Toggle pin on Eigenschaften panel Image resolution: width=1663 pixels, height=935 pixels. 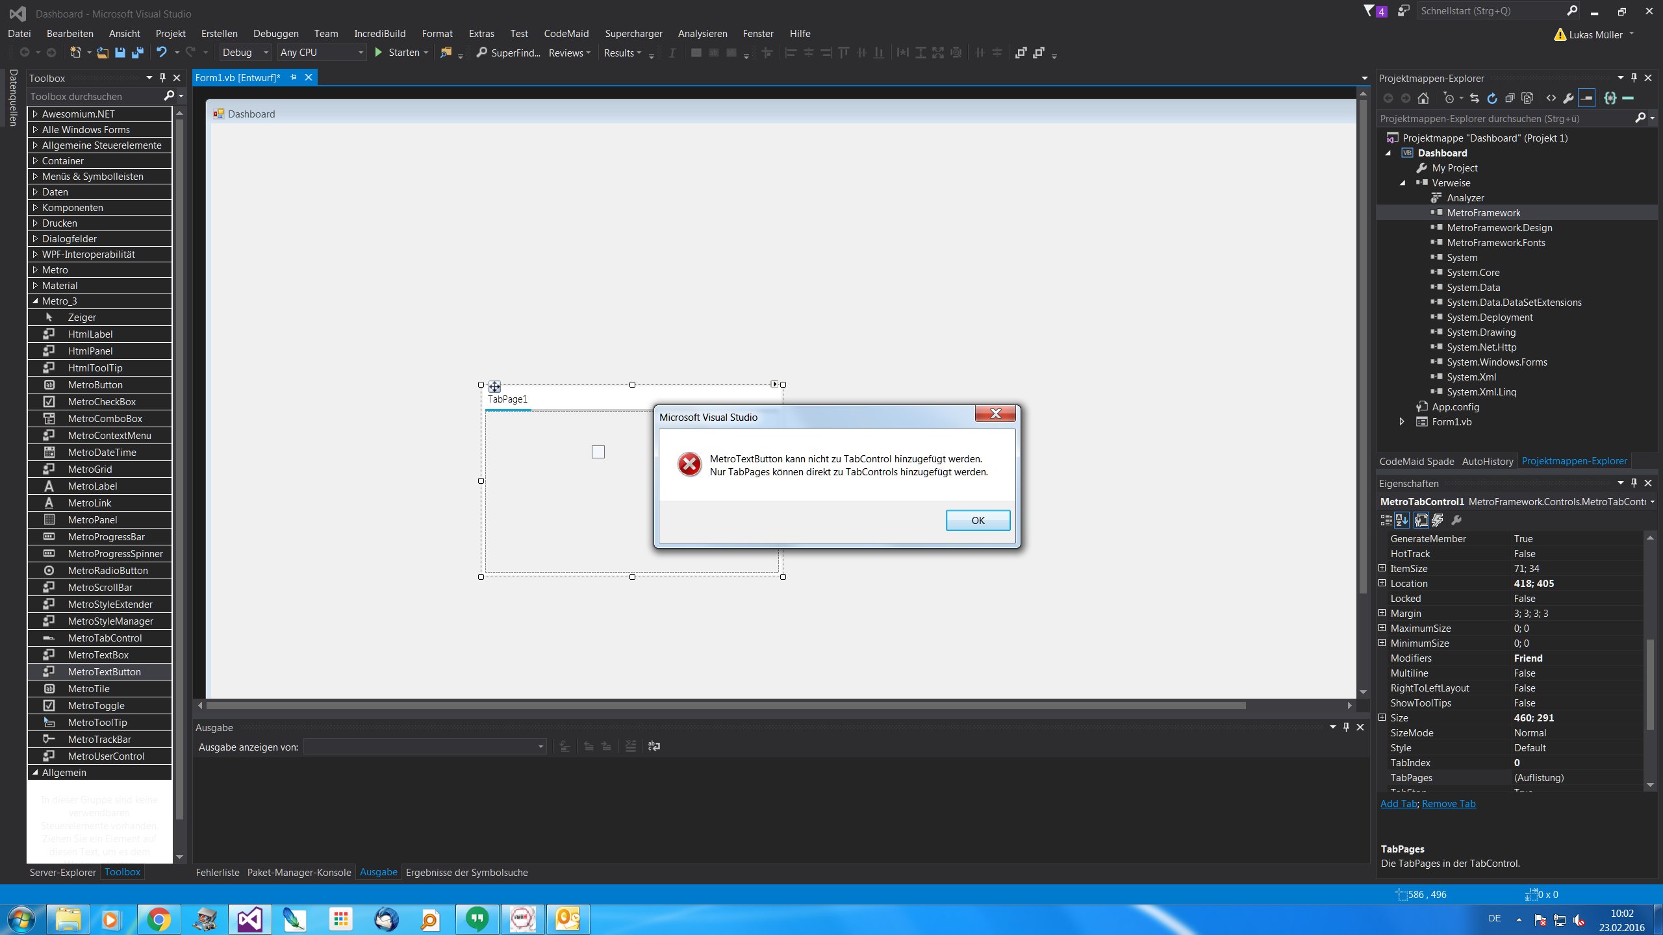[1634, 483]
